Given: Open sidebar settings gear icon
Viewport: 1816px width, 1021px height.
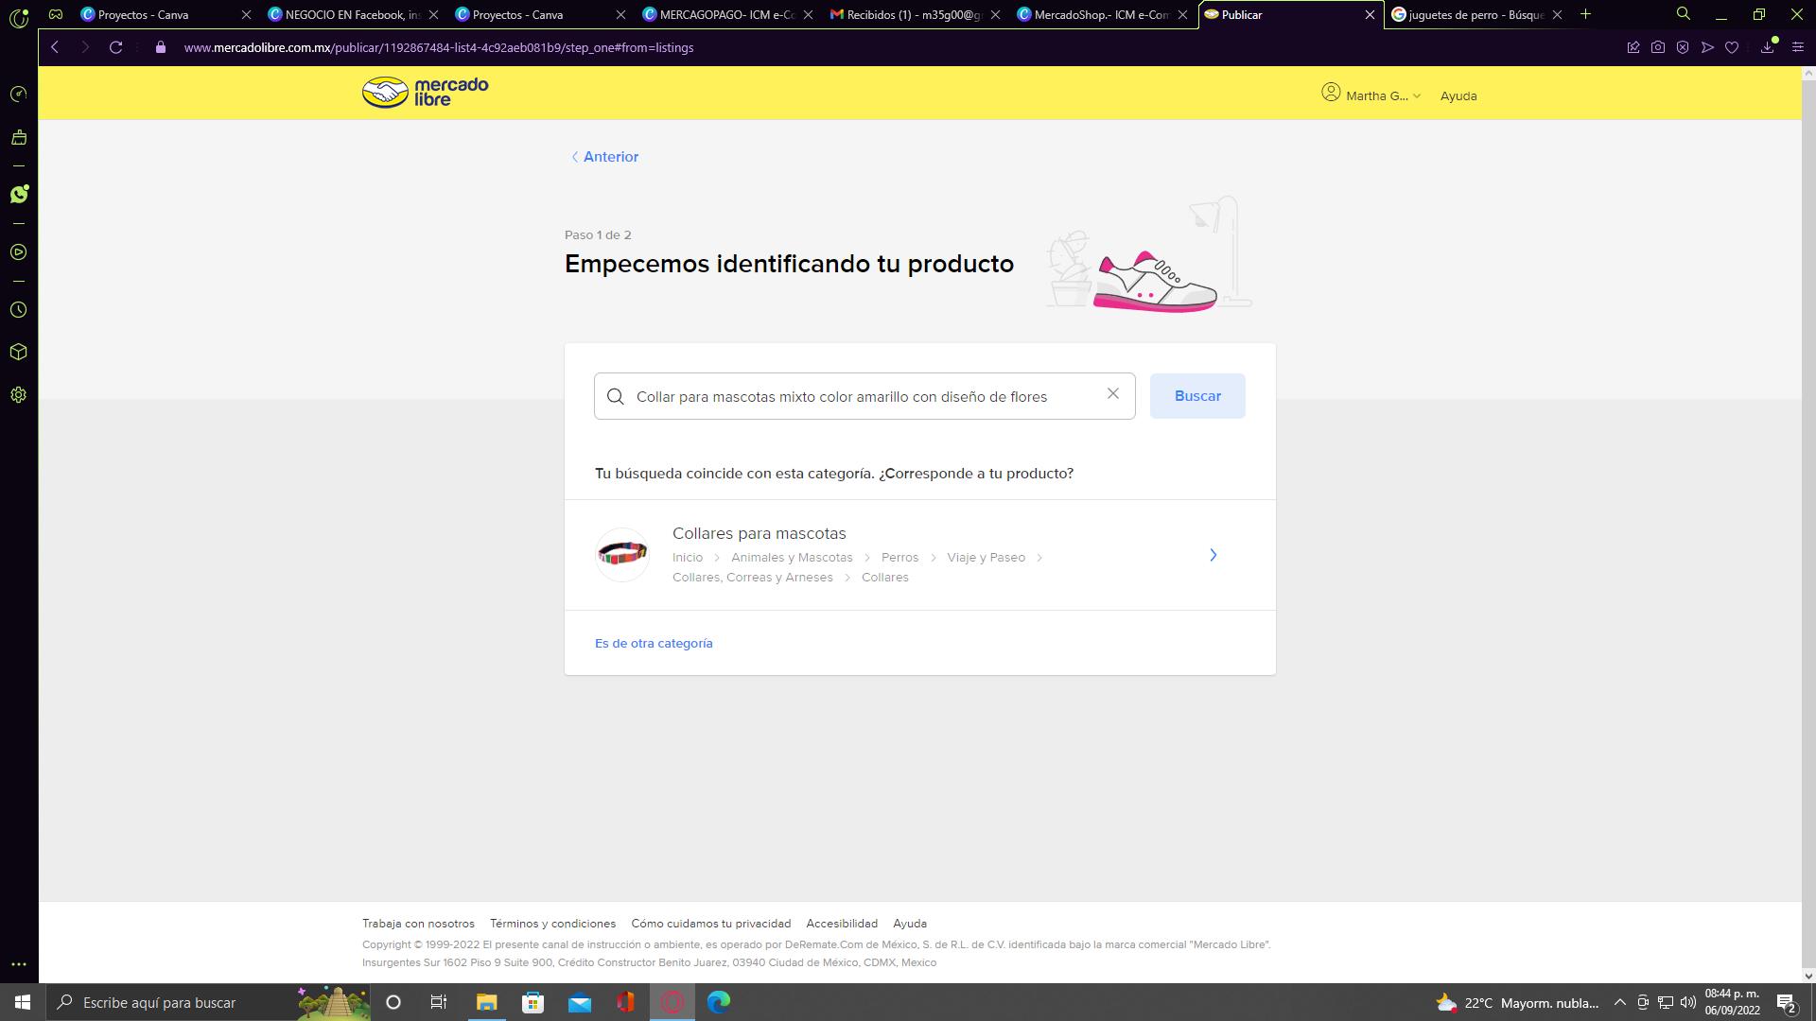Looking at the screenshot, I should 18,395.
